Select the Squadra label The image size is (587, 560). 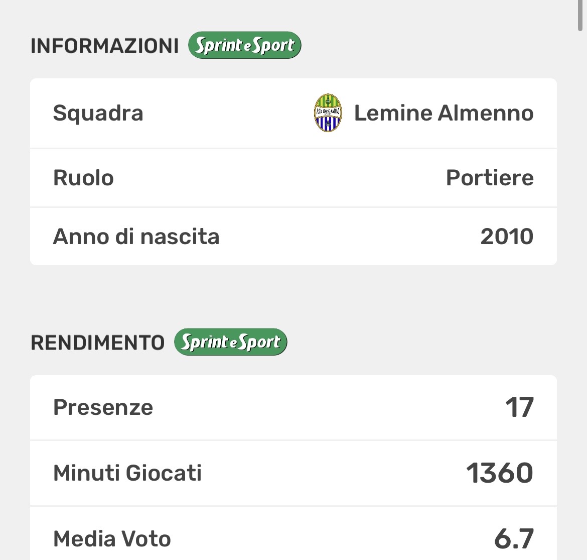[x=98, y=113]
